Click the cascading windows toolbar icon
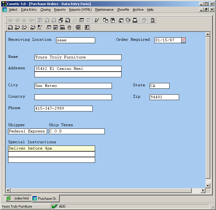 click(106, 20)
